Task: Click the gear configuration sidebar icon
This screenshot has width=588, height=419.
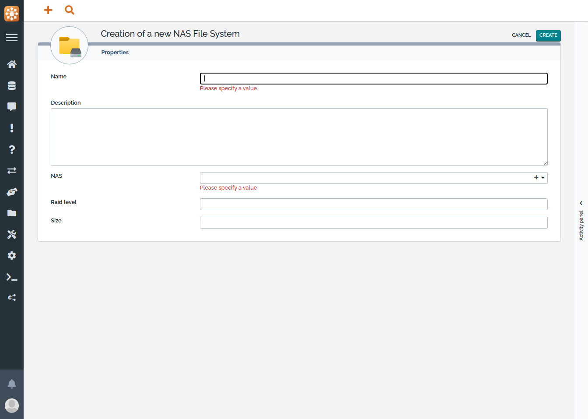Action: [x=12, y=256]
